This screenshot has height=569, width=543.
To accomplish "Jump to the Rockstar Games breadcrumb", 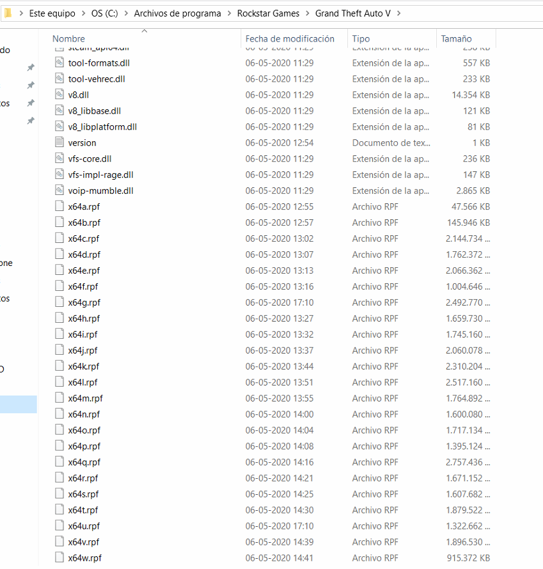I will tap(268, 13).
